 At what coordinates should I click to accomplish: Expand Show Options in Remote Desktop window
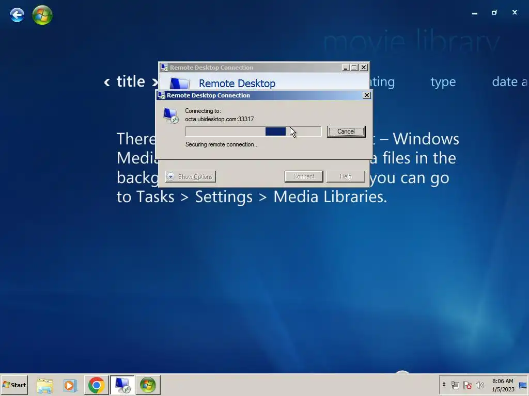pos(191,176)
